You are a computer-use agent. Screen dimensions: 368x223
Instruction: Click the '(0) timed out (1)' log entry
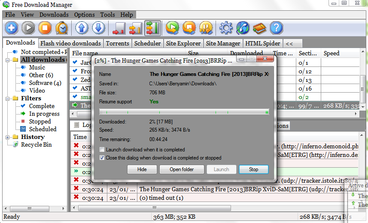point(161,198)
